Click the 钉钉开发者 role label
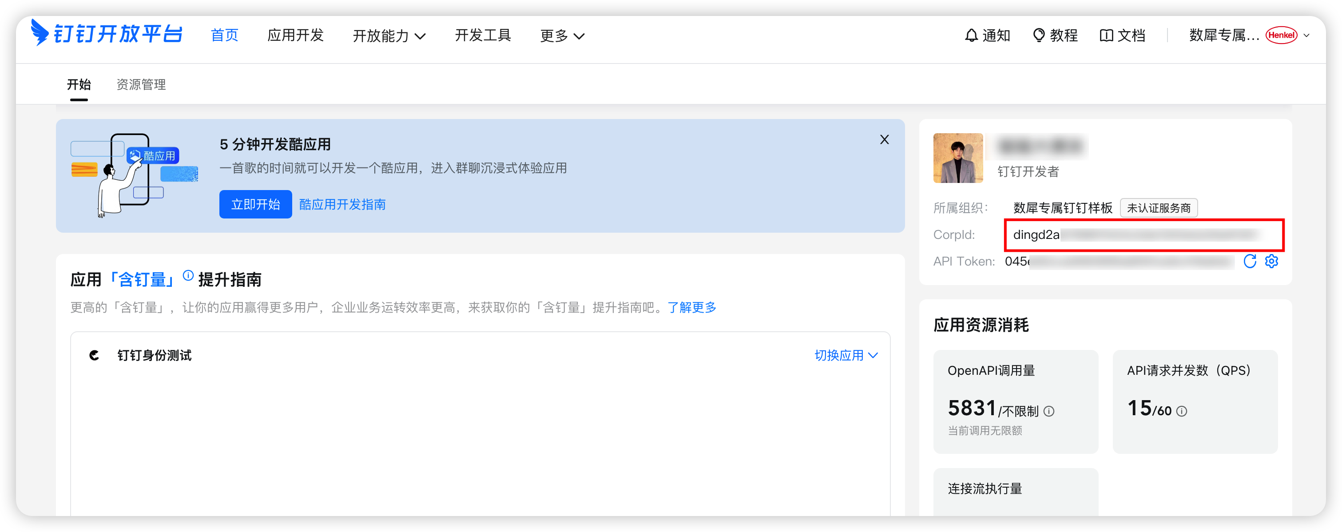This screenshot has width=1342, height=532. coord(1028,171)
